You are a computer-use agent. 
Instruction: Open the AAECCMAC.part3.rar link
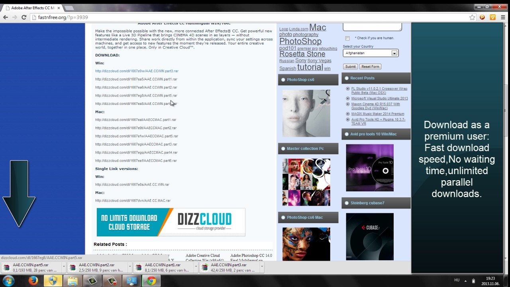coord(136,144)
